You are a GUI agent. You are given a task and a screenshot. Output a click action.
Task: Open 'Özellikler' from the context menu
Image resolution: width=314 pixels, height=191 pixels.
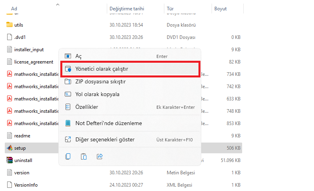pos(87,107)
